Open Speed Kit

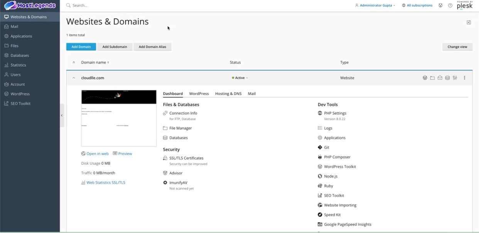[x=332, y=215]
